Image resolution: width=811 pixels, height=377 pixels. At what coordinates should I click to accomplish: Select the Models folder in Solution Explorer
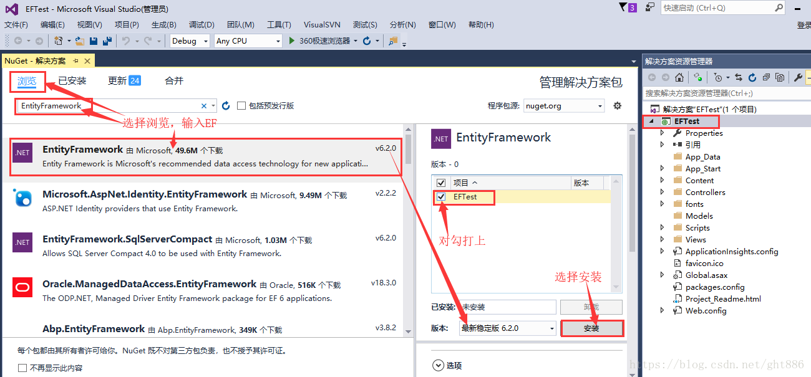[699, 216]
